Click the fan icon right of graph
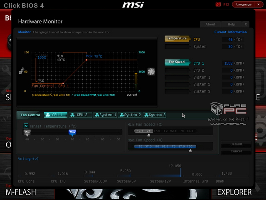 [151, 71]
